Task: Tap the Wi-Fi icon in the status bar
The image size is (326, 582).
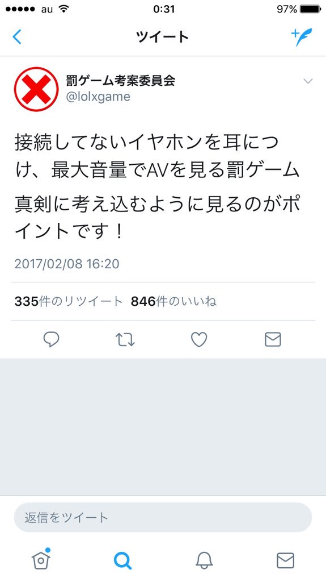Action: coord(64,9)
